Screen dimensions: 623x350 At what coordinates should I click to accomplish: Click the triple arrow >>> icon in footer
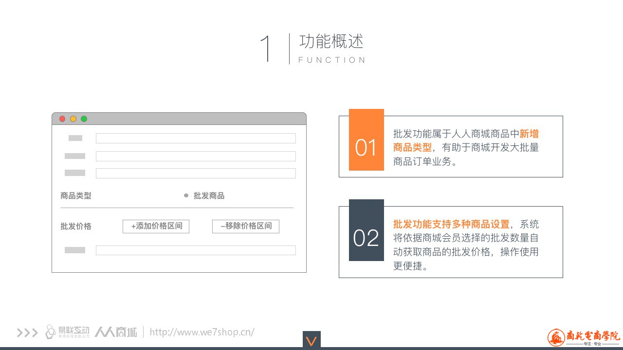[27, 332]
